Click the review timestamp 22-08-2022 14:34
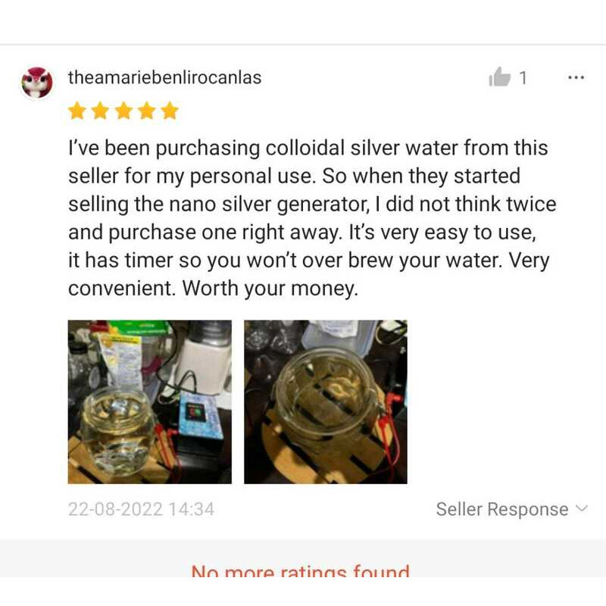The image size is (606, 606). (141, 509)
